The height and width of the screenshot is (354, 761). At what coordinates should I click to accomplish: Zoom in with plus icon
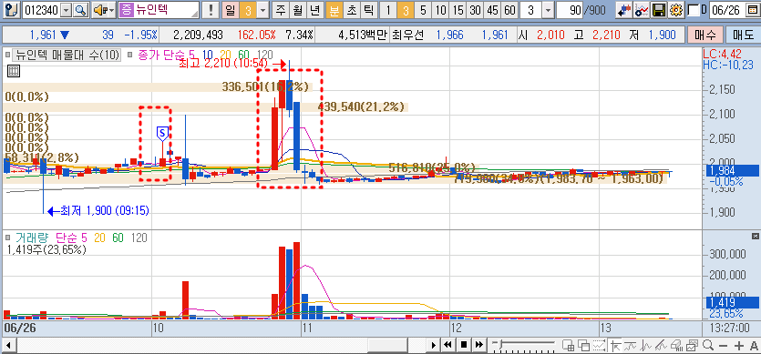point(739,345)
